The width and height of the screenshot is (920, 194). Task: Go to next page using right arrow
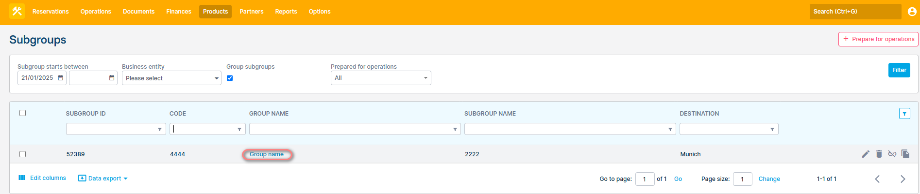pyautogui.click(x=903, y=179)
